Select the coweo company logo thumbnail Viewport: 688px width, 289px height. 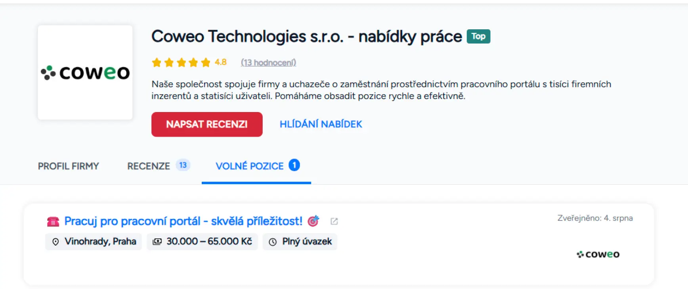point(85,72)
